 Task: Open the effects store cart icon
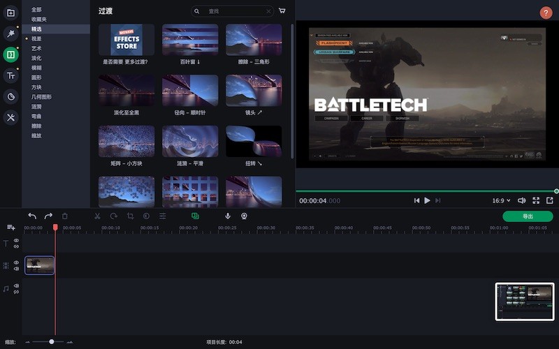tap(282, 10)
